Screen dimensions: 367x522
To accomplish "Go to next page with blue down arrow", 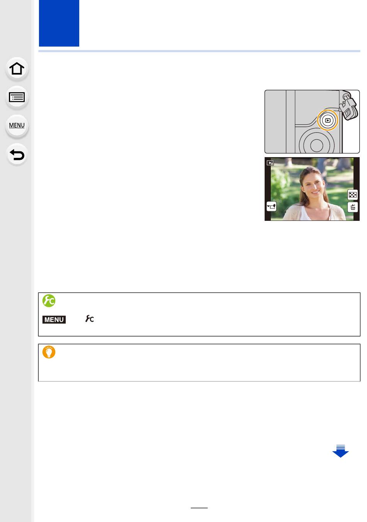I will [x=340, y=451].
